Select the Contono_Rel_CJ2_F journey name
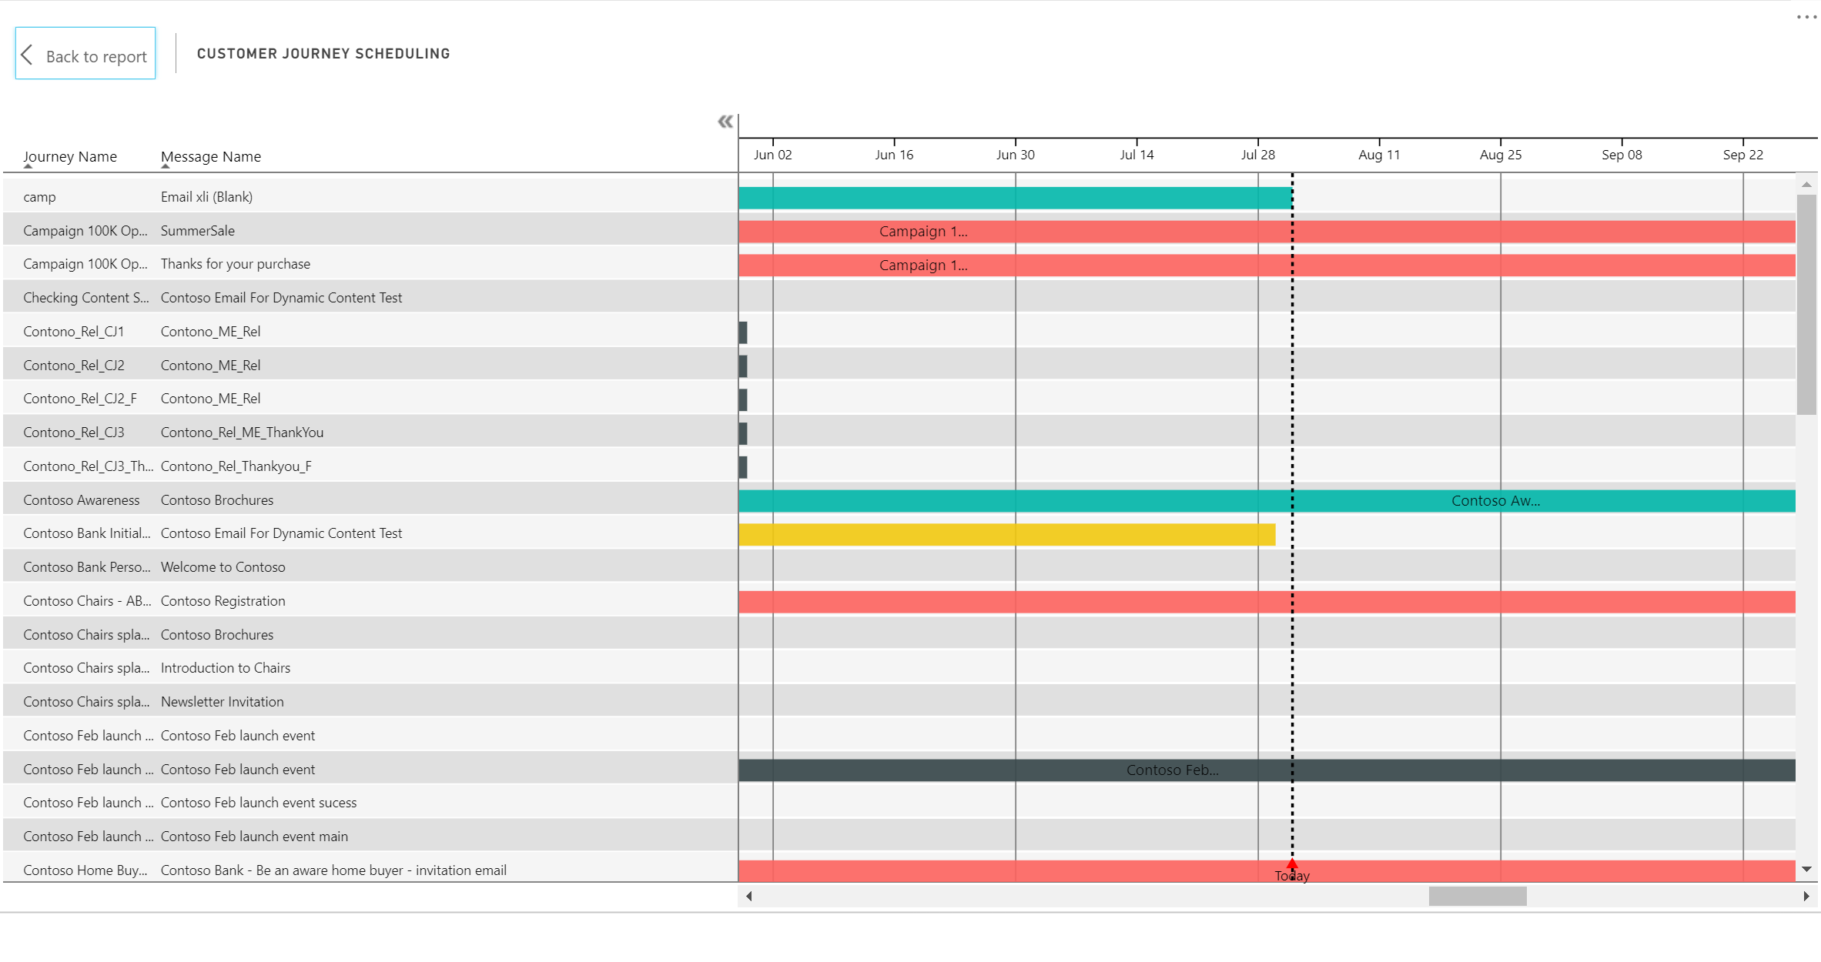This screenshot has height=962, width=1821. 80,399
